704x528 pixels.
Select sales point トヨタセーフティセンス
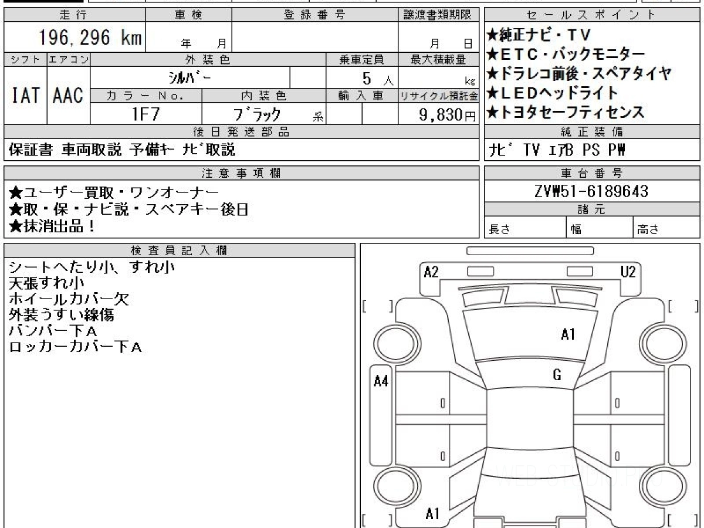point(566,112)
